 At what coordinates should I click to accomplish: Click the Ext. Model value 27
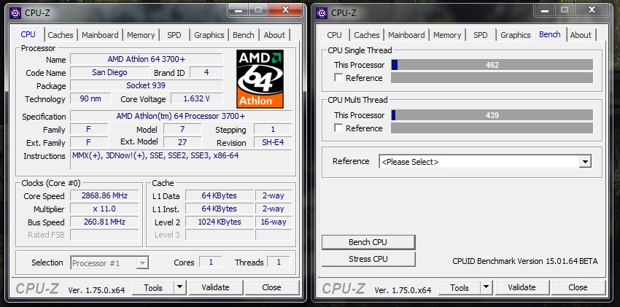[182, 142]
